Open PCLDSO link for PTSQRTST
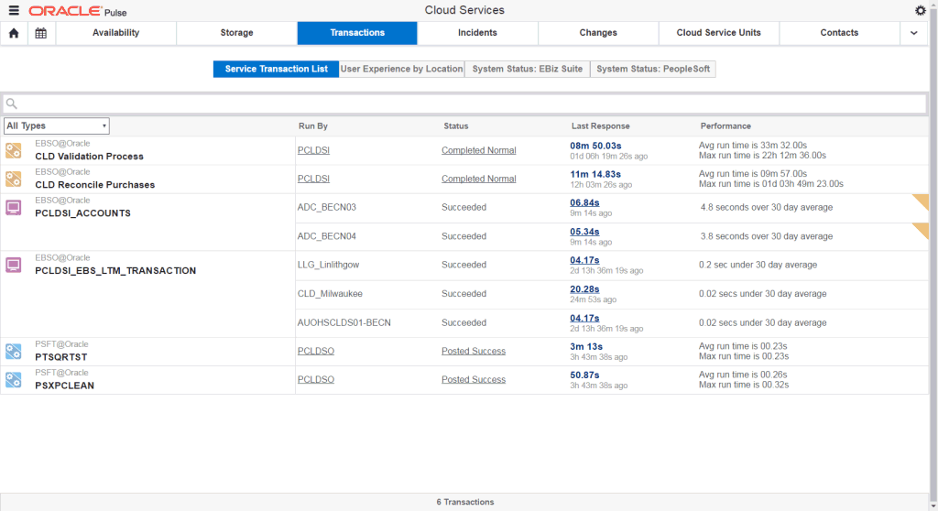 (x=316, y=352)
